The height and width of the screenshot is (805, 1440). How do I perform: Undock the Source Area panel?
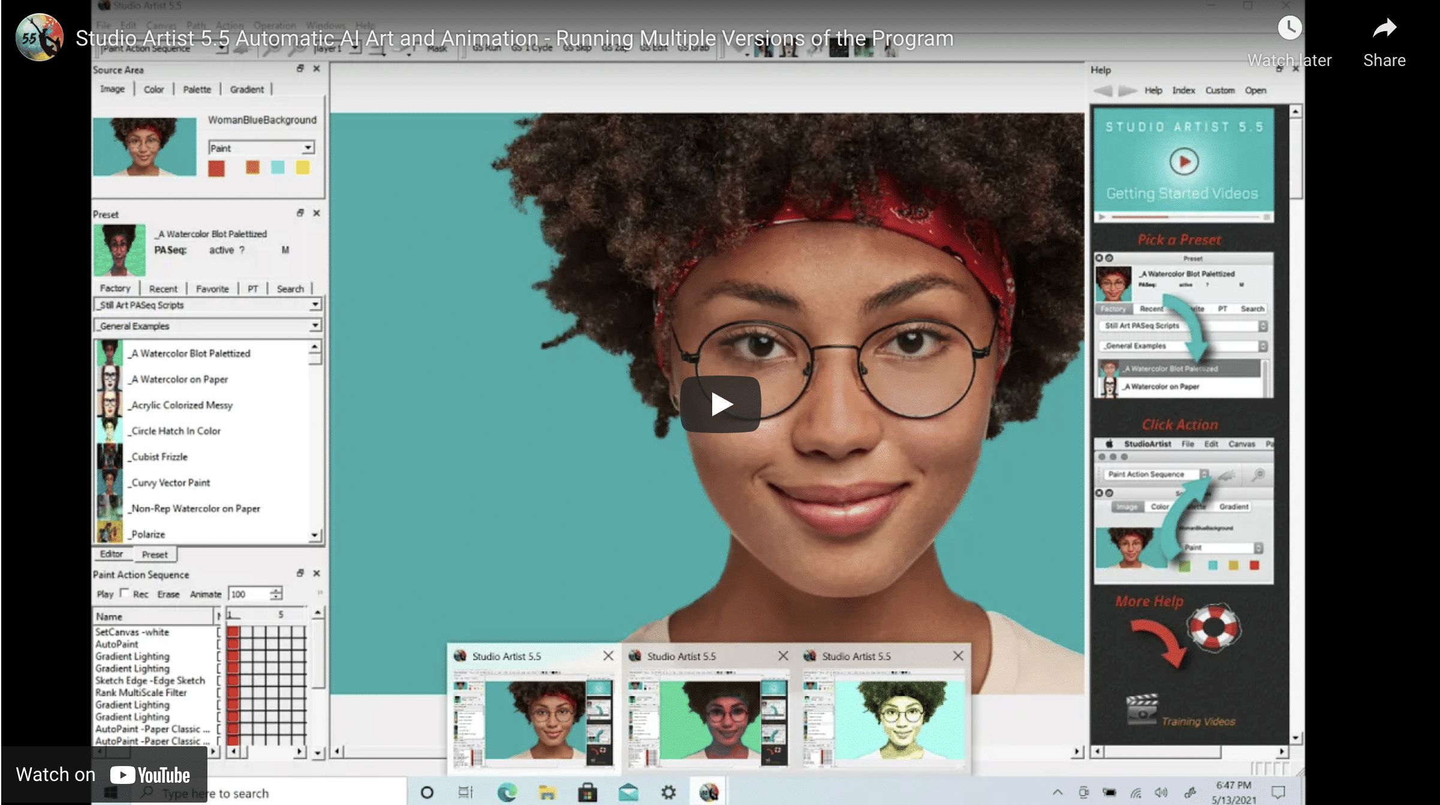coord(300,69)
